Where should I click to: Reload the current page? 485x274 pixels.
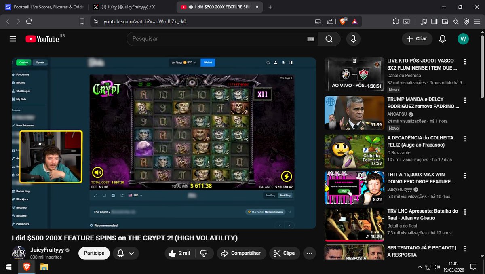tap(29, 21)
